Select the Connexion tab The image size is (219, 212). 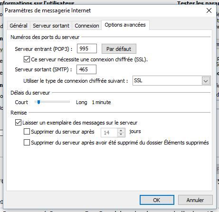click(x=87, y=26)
